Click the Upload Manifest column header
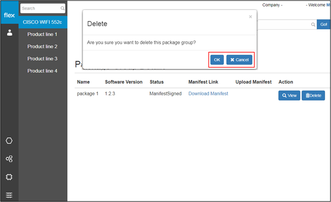331x202 pixels. point(254,82)
